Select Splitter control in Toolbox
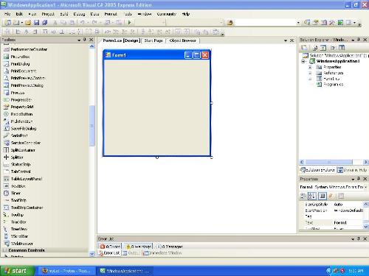The width and height of the screenshot is (369, 276). pos(17,158)
